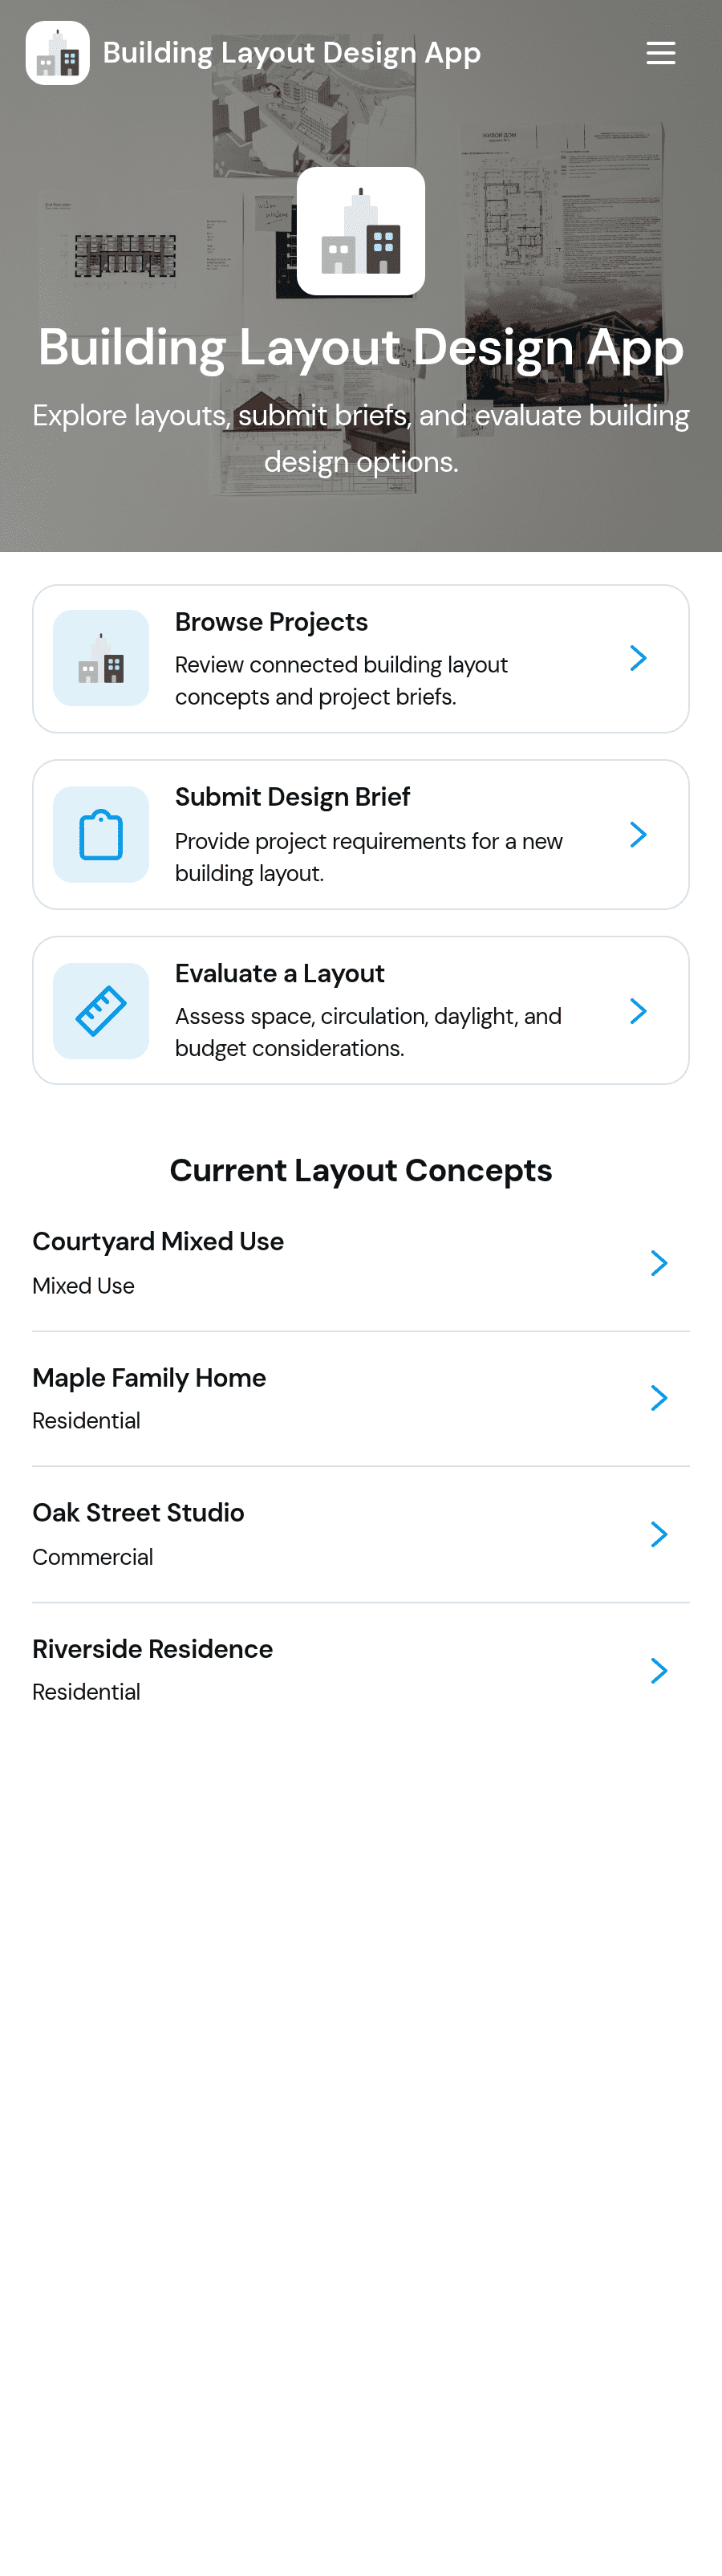This screenshot has width=722, height=2576.
Task: Open the Courtyard Mixed Use concept
Action: (x=361, y=1263)
